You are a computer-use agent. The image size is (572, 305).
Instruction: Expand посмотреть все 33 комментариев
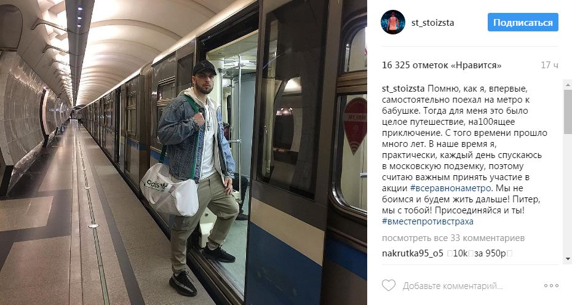tap(453, 238)
